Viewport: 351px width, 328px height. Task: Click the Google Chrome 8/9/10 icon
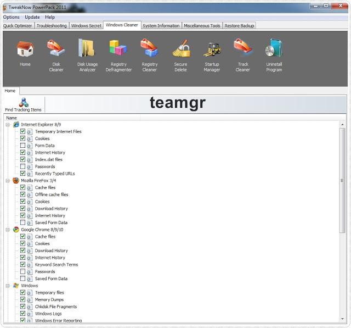tap(16, 230)
